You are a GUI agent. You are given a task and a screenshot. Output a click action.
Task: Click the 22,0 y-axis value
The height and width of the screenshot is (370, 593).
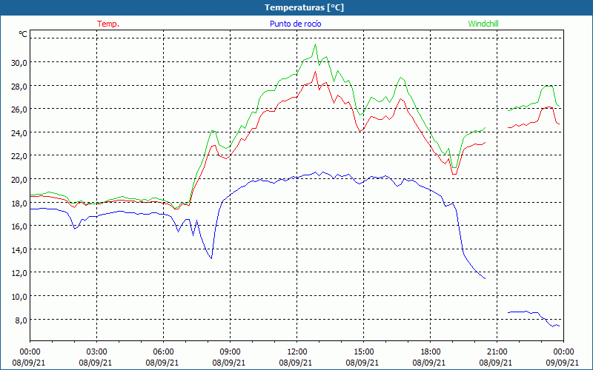click(x=19, y=156)
